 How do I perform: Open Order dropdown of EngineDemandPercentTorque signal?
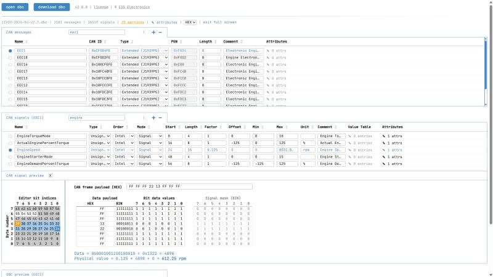point(124,164)
